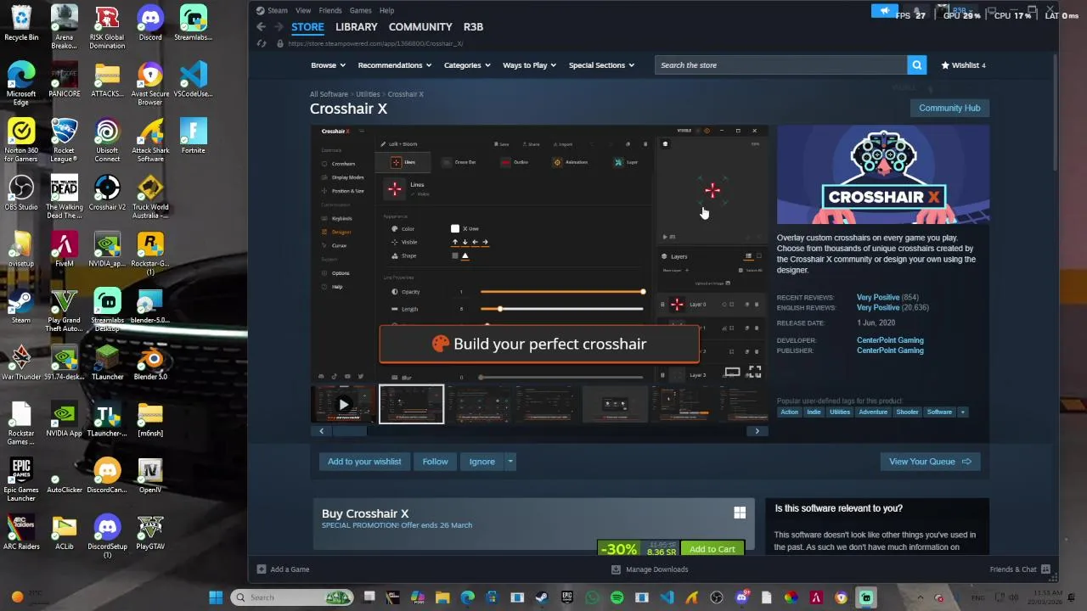This screenshot has height=611, width=1087.
Task: Expand the Special Sections dropdown
Action: tap(602, 65)
